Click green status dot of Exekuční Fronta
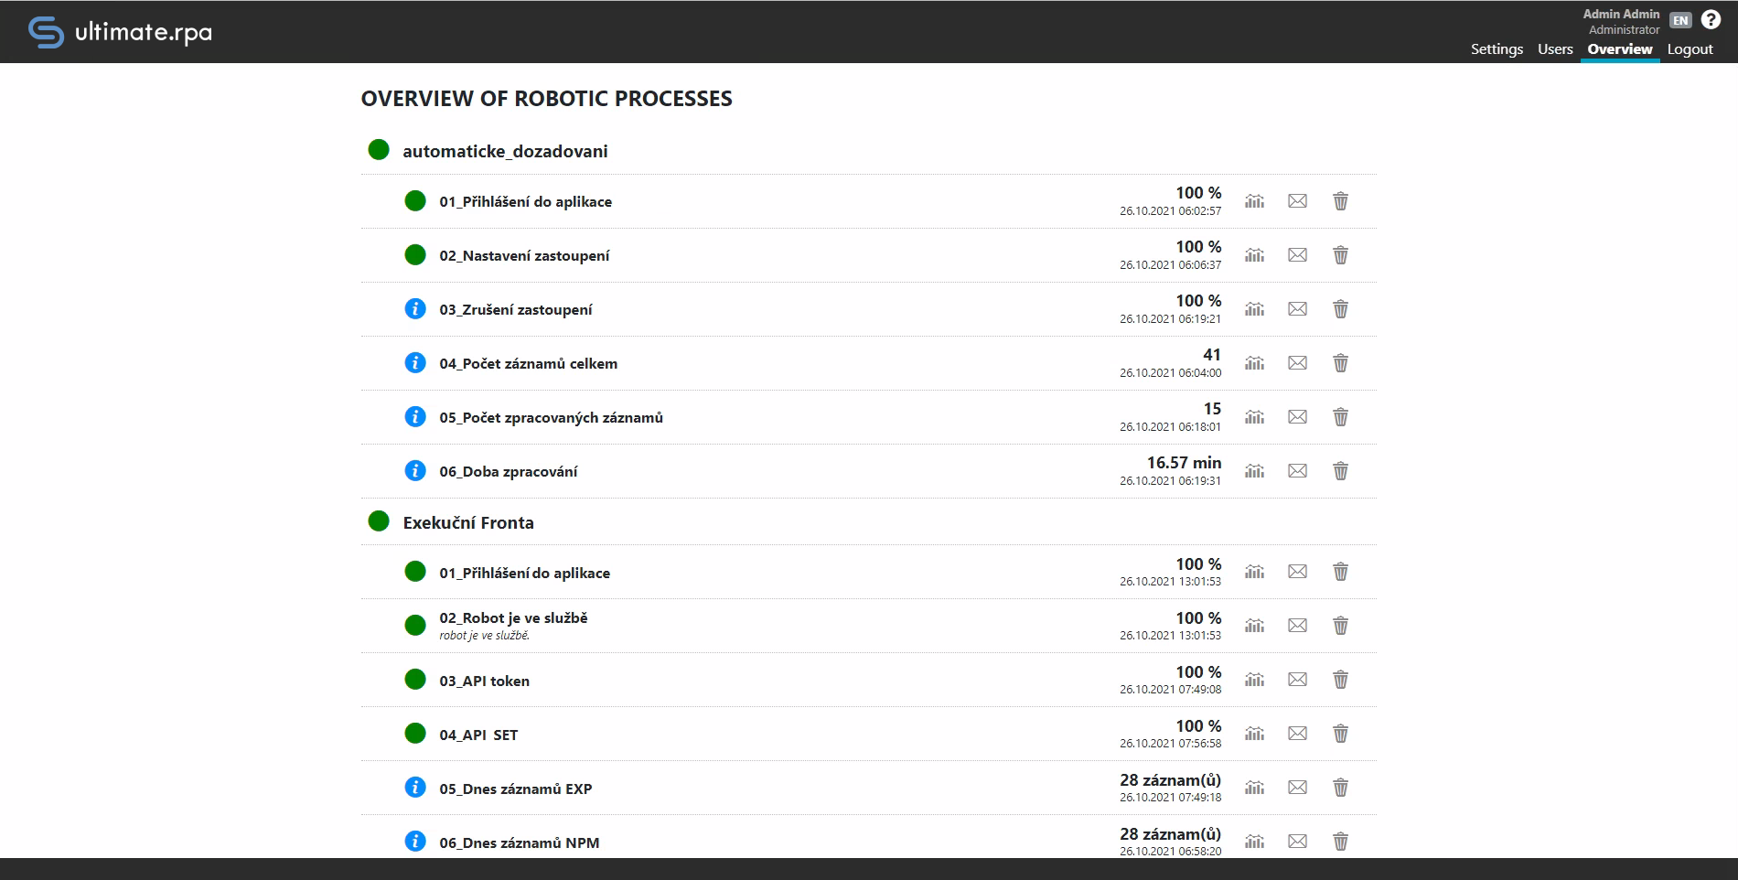 (379, 521)
